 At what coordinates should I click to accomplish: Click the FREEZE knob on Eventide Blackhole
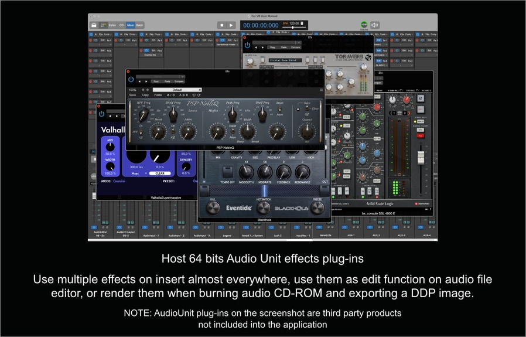317,207
